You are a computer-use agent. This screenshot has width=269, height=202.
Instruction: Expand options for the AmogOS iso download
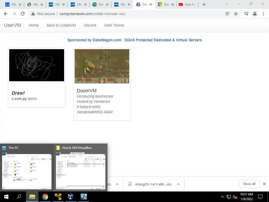(x=178, y=184)
